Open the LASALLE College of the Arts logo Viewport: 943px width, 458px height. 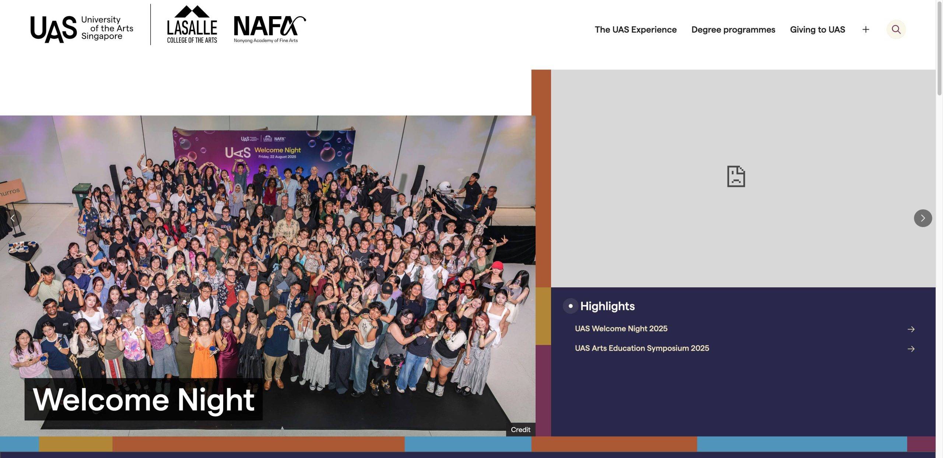192,25
